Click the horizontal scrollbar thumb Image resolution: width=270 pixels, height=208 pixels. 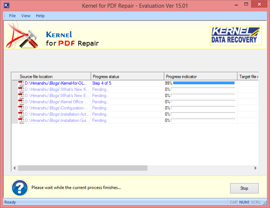[x=83, y=168]
